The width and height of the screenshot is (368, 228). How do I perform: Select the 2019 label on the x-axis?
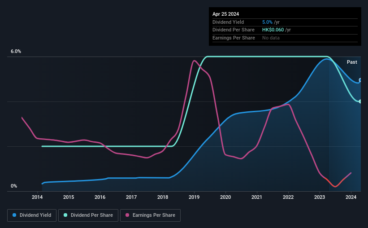tap(194, 197)
